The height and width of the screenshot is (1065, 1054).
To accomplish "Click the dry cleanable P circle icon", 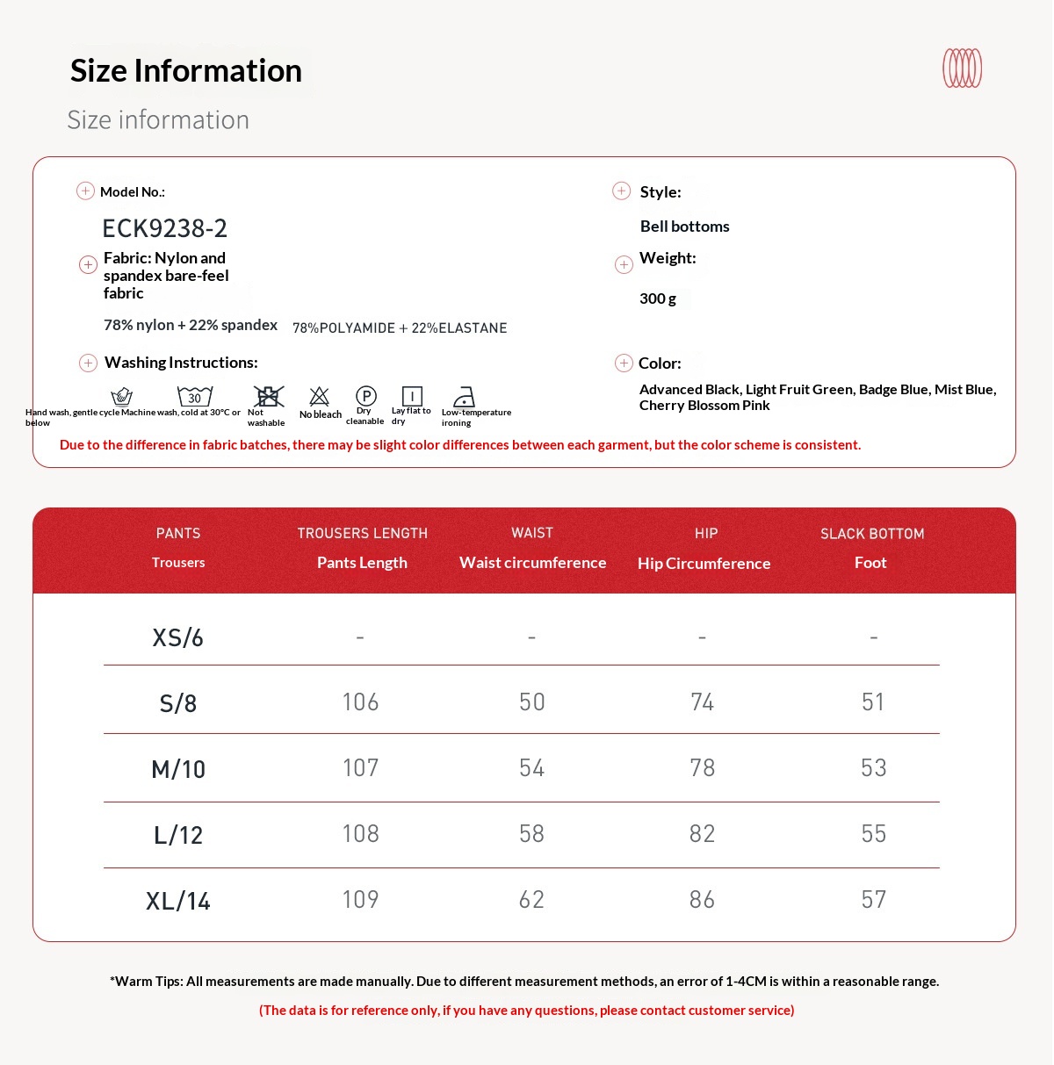I will [x=366, y=396].
